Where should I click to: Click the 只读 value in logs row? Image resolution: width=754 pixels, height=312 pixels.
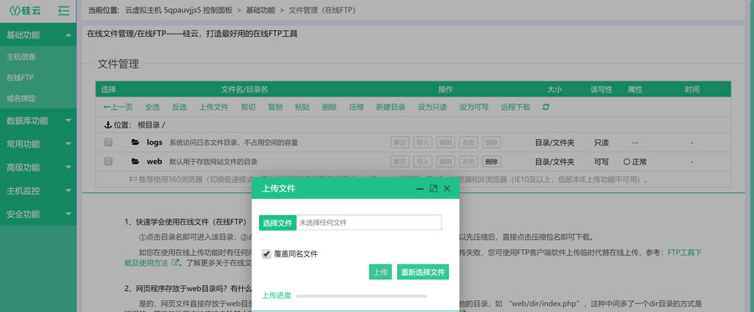coord(602,143)
